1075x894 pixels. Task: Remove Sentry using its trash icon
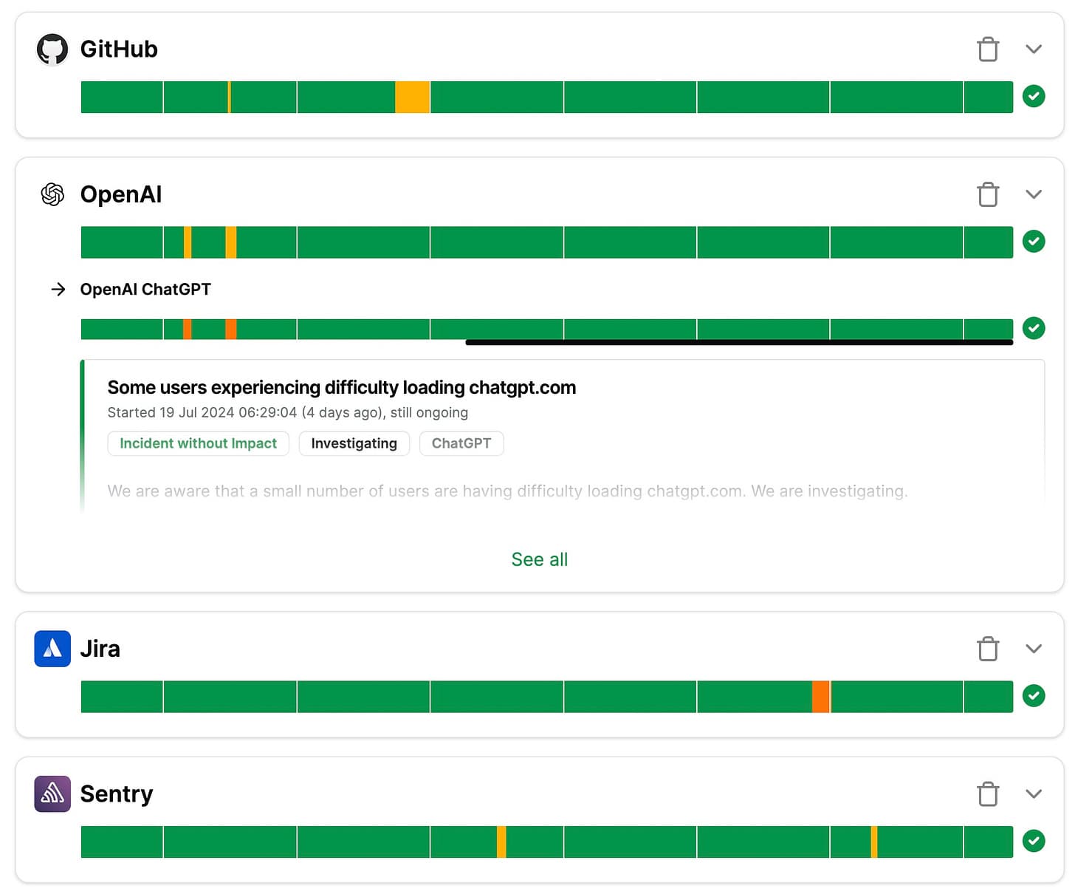[x=988, y=794]
